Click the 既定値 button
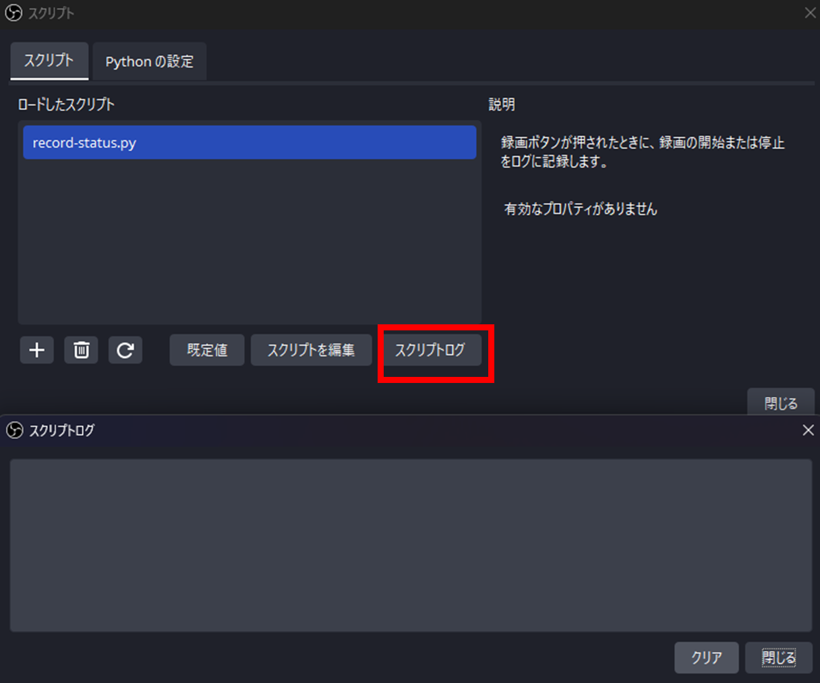This screenshot has height=683, width=820. click(207, 350)
